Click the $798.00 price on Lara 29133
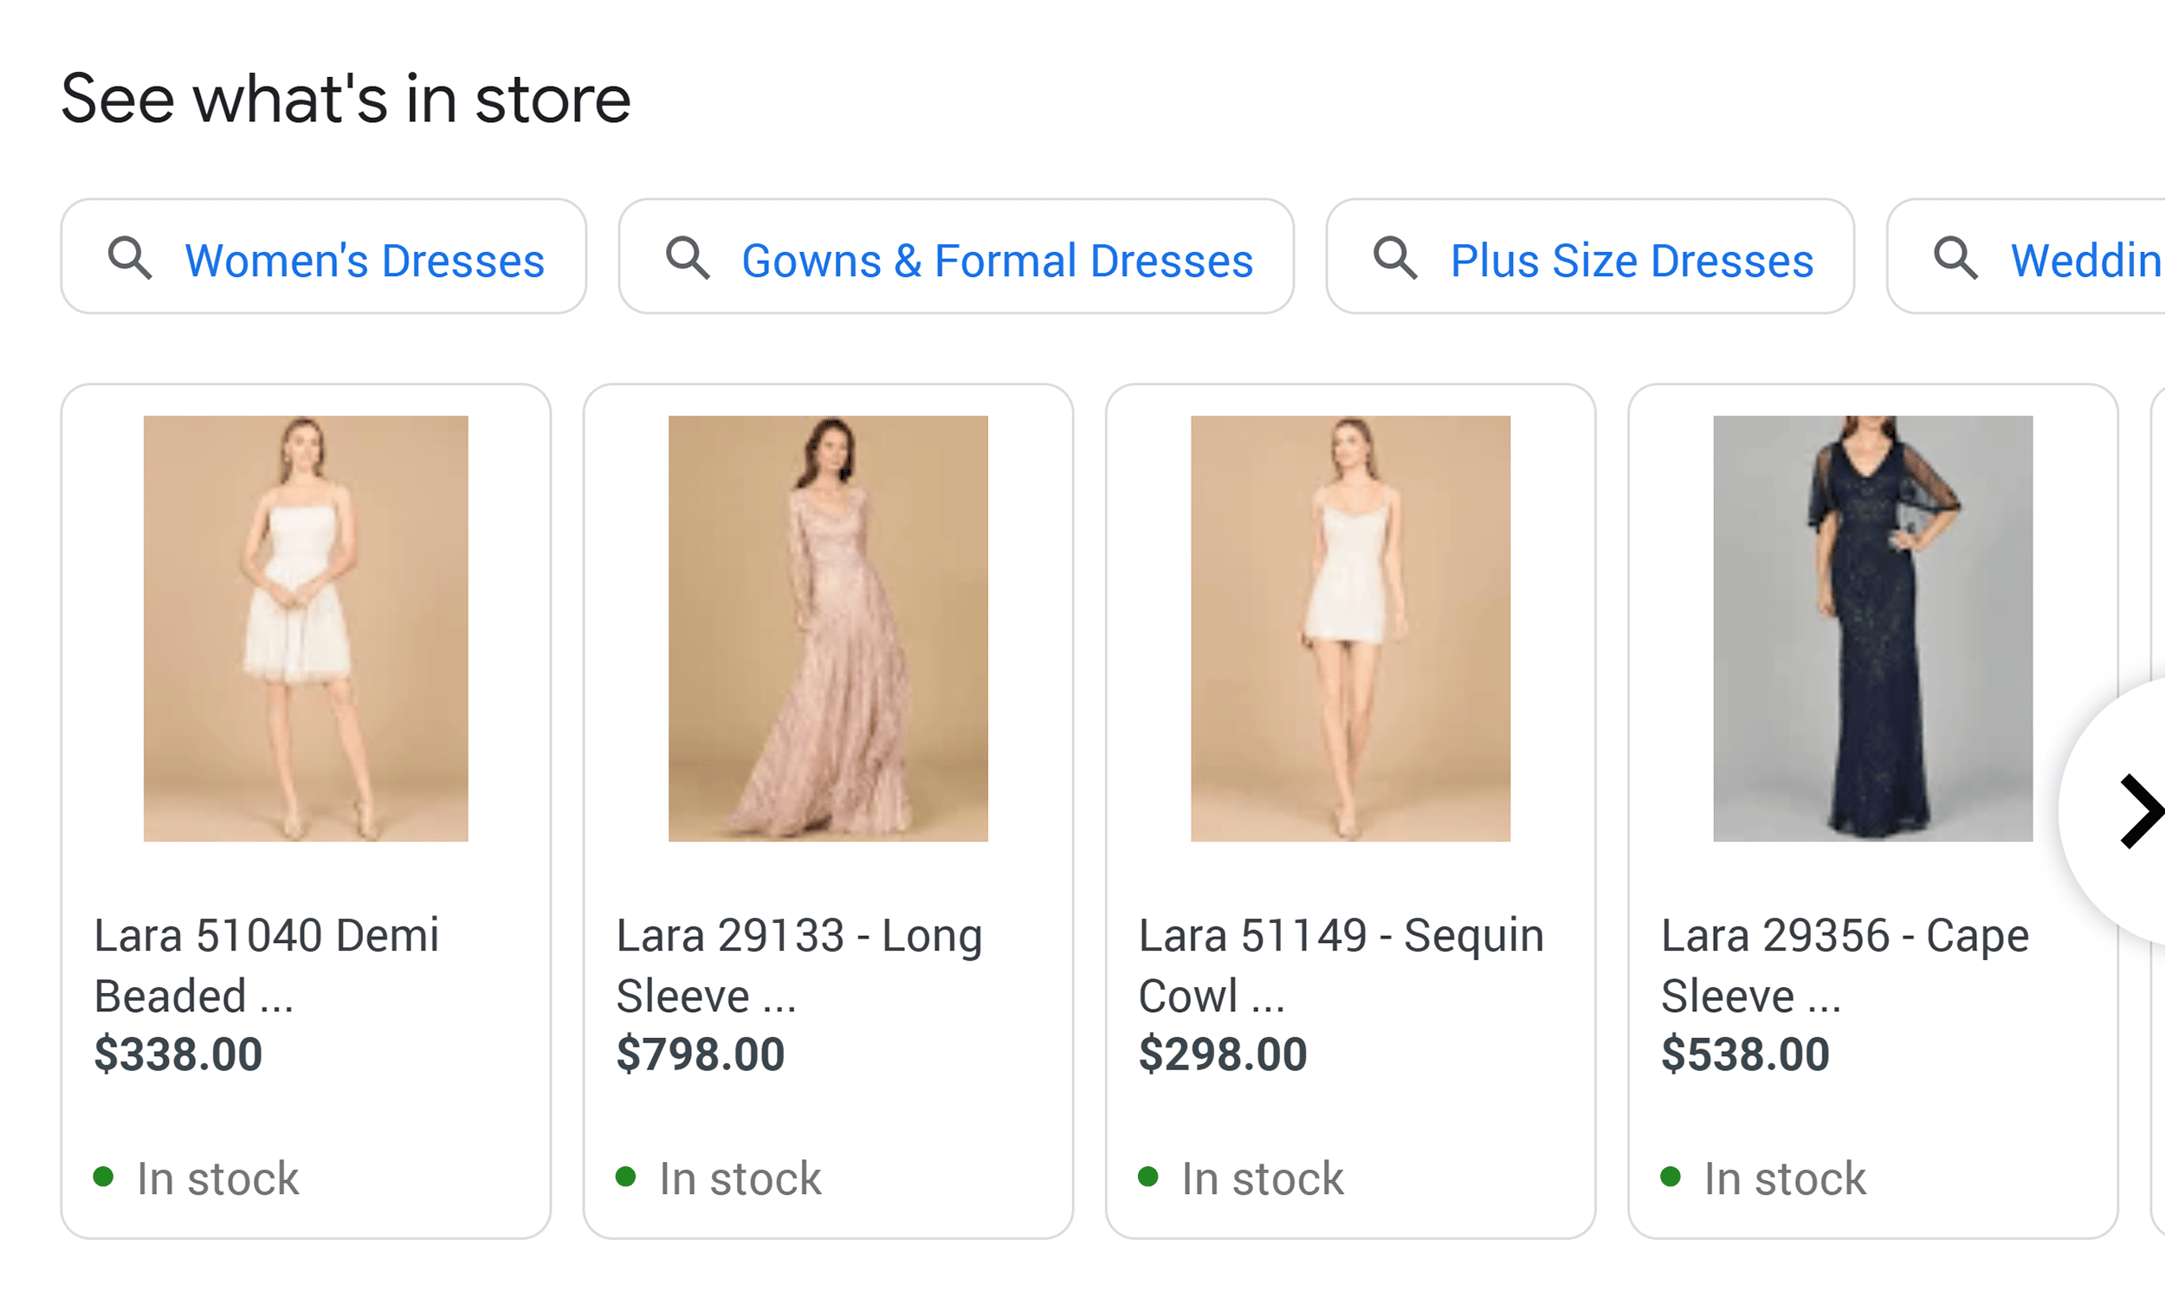 click(701, 1055)
